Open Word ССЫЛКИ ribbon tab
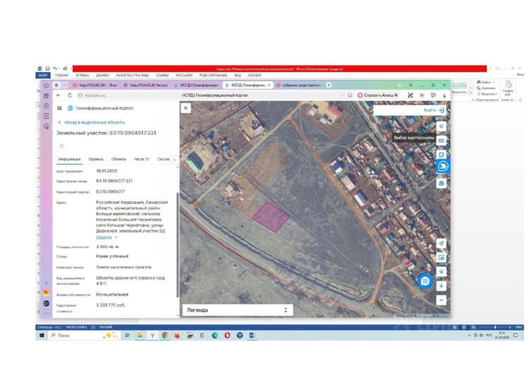 [x=162, y=76]
